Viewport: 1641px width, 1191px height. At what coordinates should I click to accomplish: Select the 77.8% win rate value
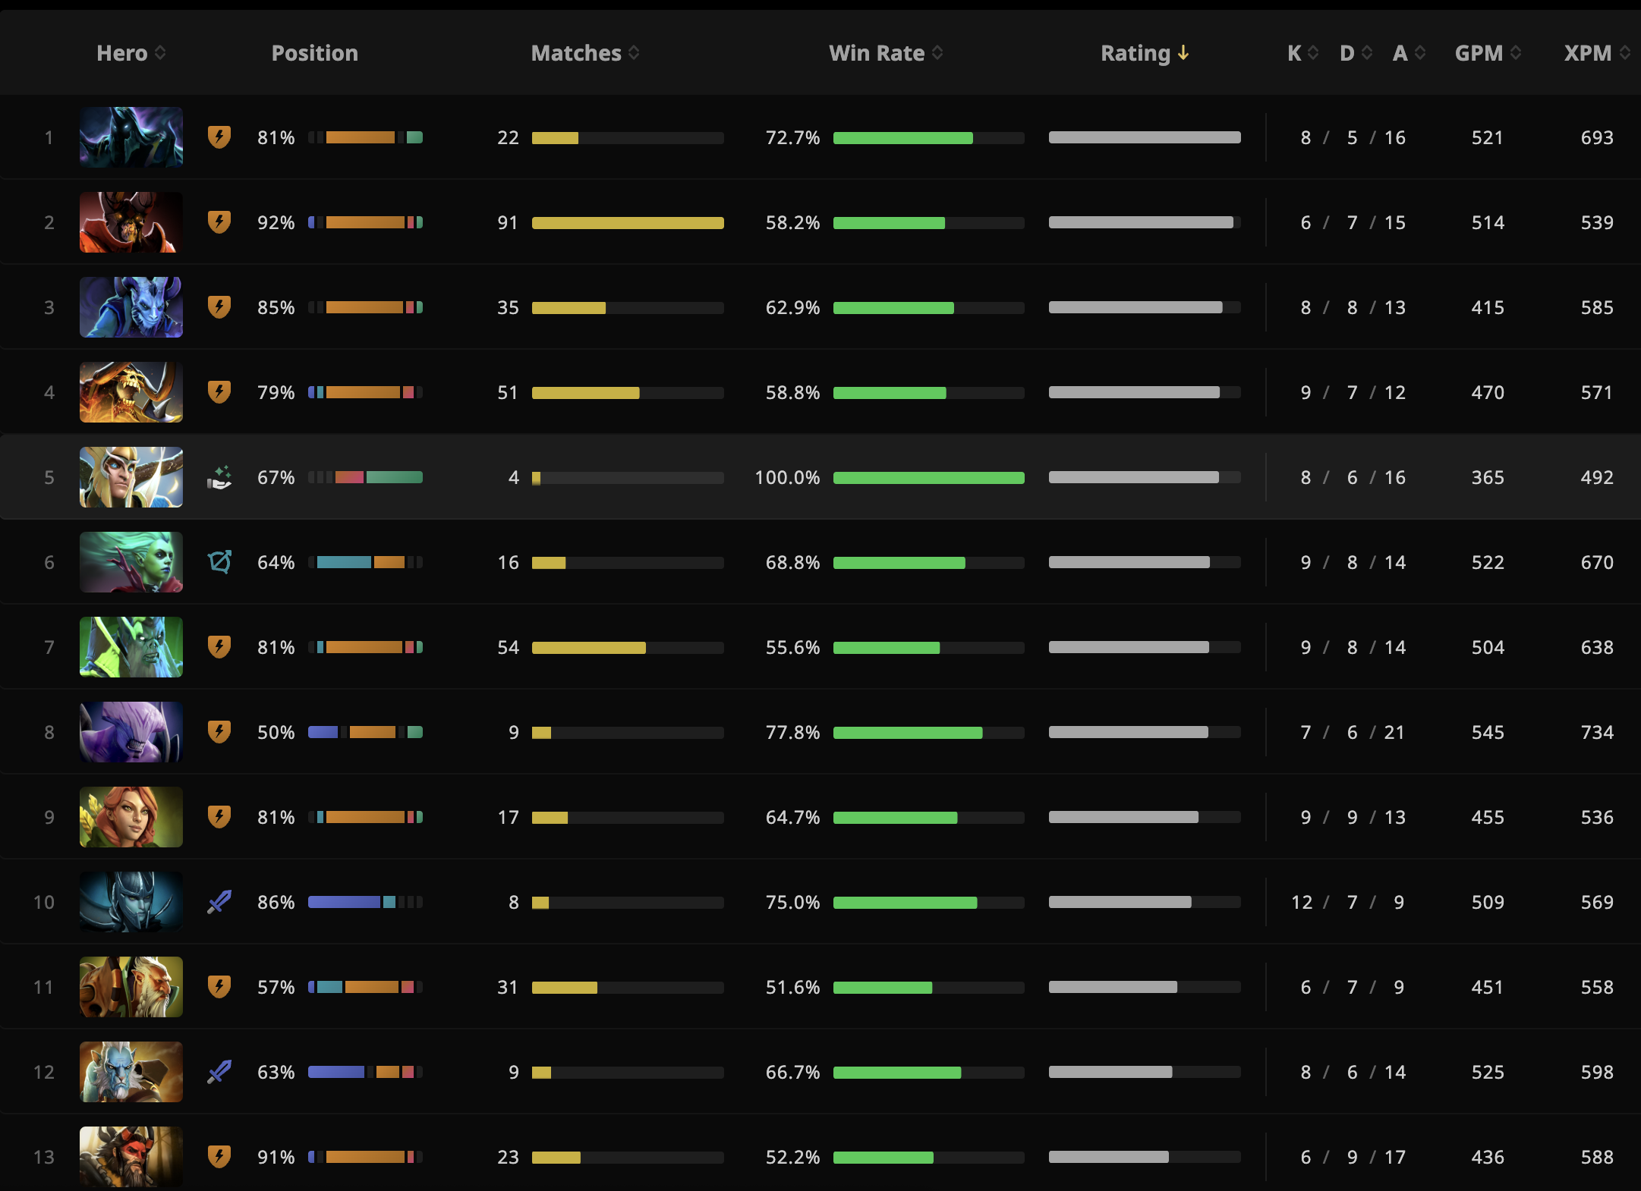792,733
